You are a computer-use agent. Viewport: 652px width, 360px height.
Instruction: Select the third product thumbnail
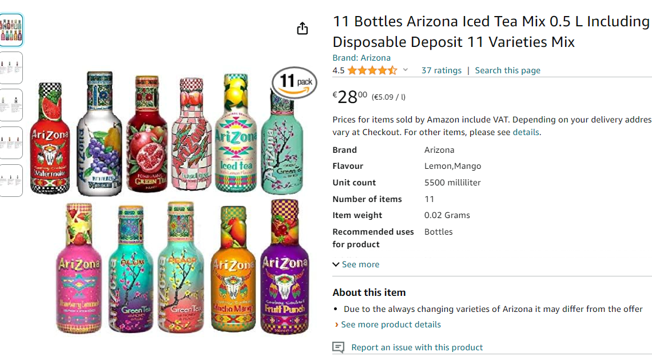coord(11,105)
